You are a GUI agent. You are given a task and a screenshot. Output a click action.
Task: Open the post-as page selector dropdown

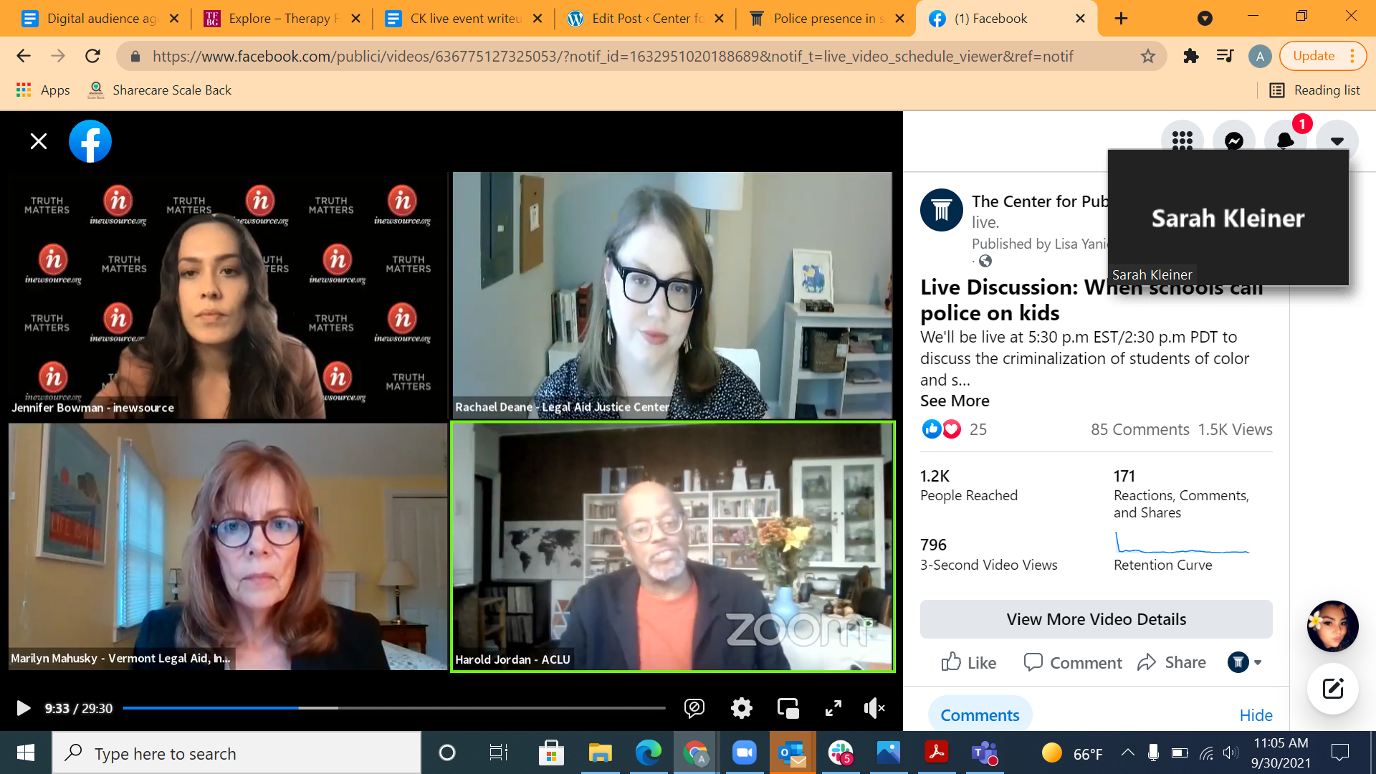(x=1245, y=662)
